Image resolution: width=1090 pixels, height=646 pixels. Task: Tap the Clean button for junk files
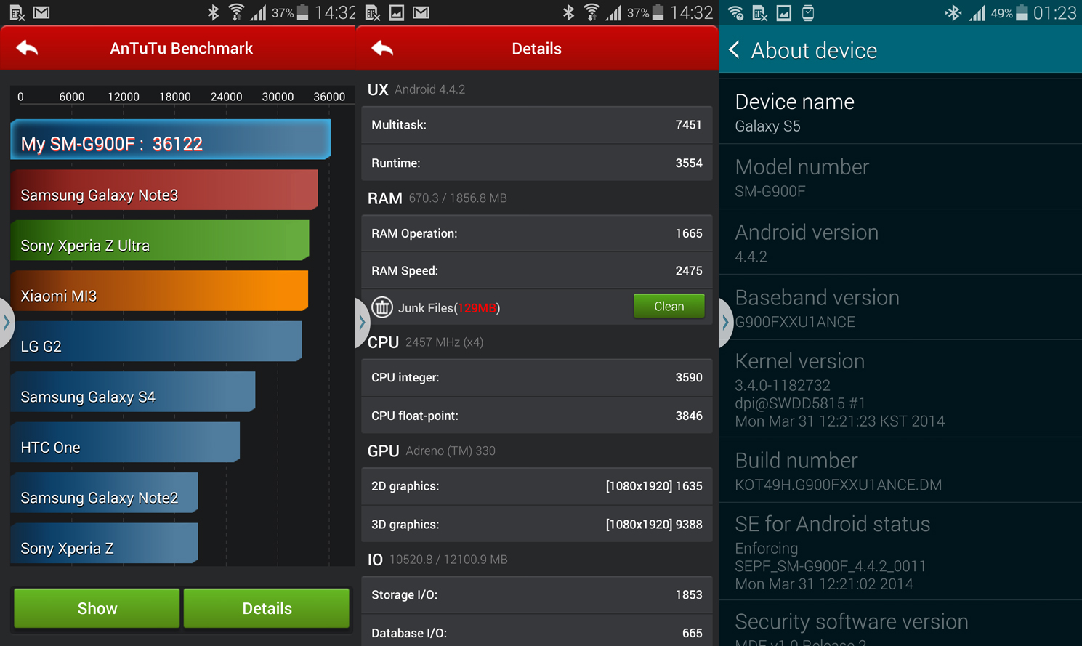pyautogui.click(x=669, y=307)
